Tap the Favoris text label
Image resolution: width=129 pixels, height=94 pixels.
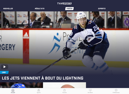(x=64, y=92)
